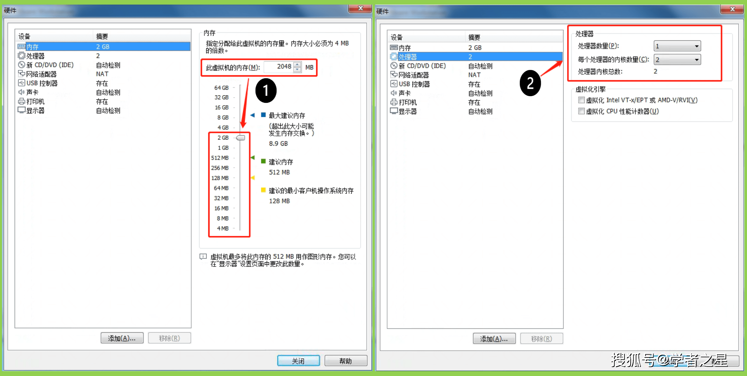Select 内存 row in right device list
The height and width of the screenshot is (376, 747).
[476, 48]
